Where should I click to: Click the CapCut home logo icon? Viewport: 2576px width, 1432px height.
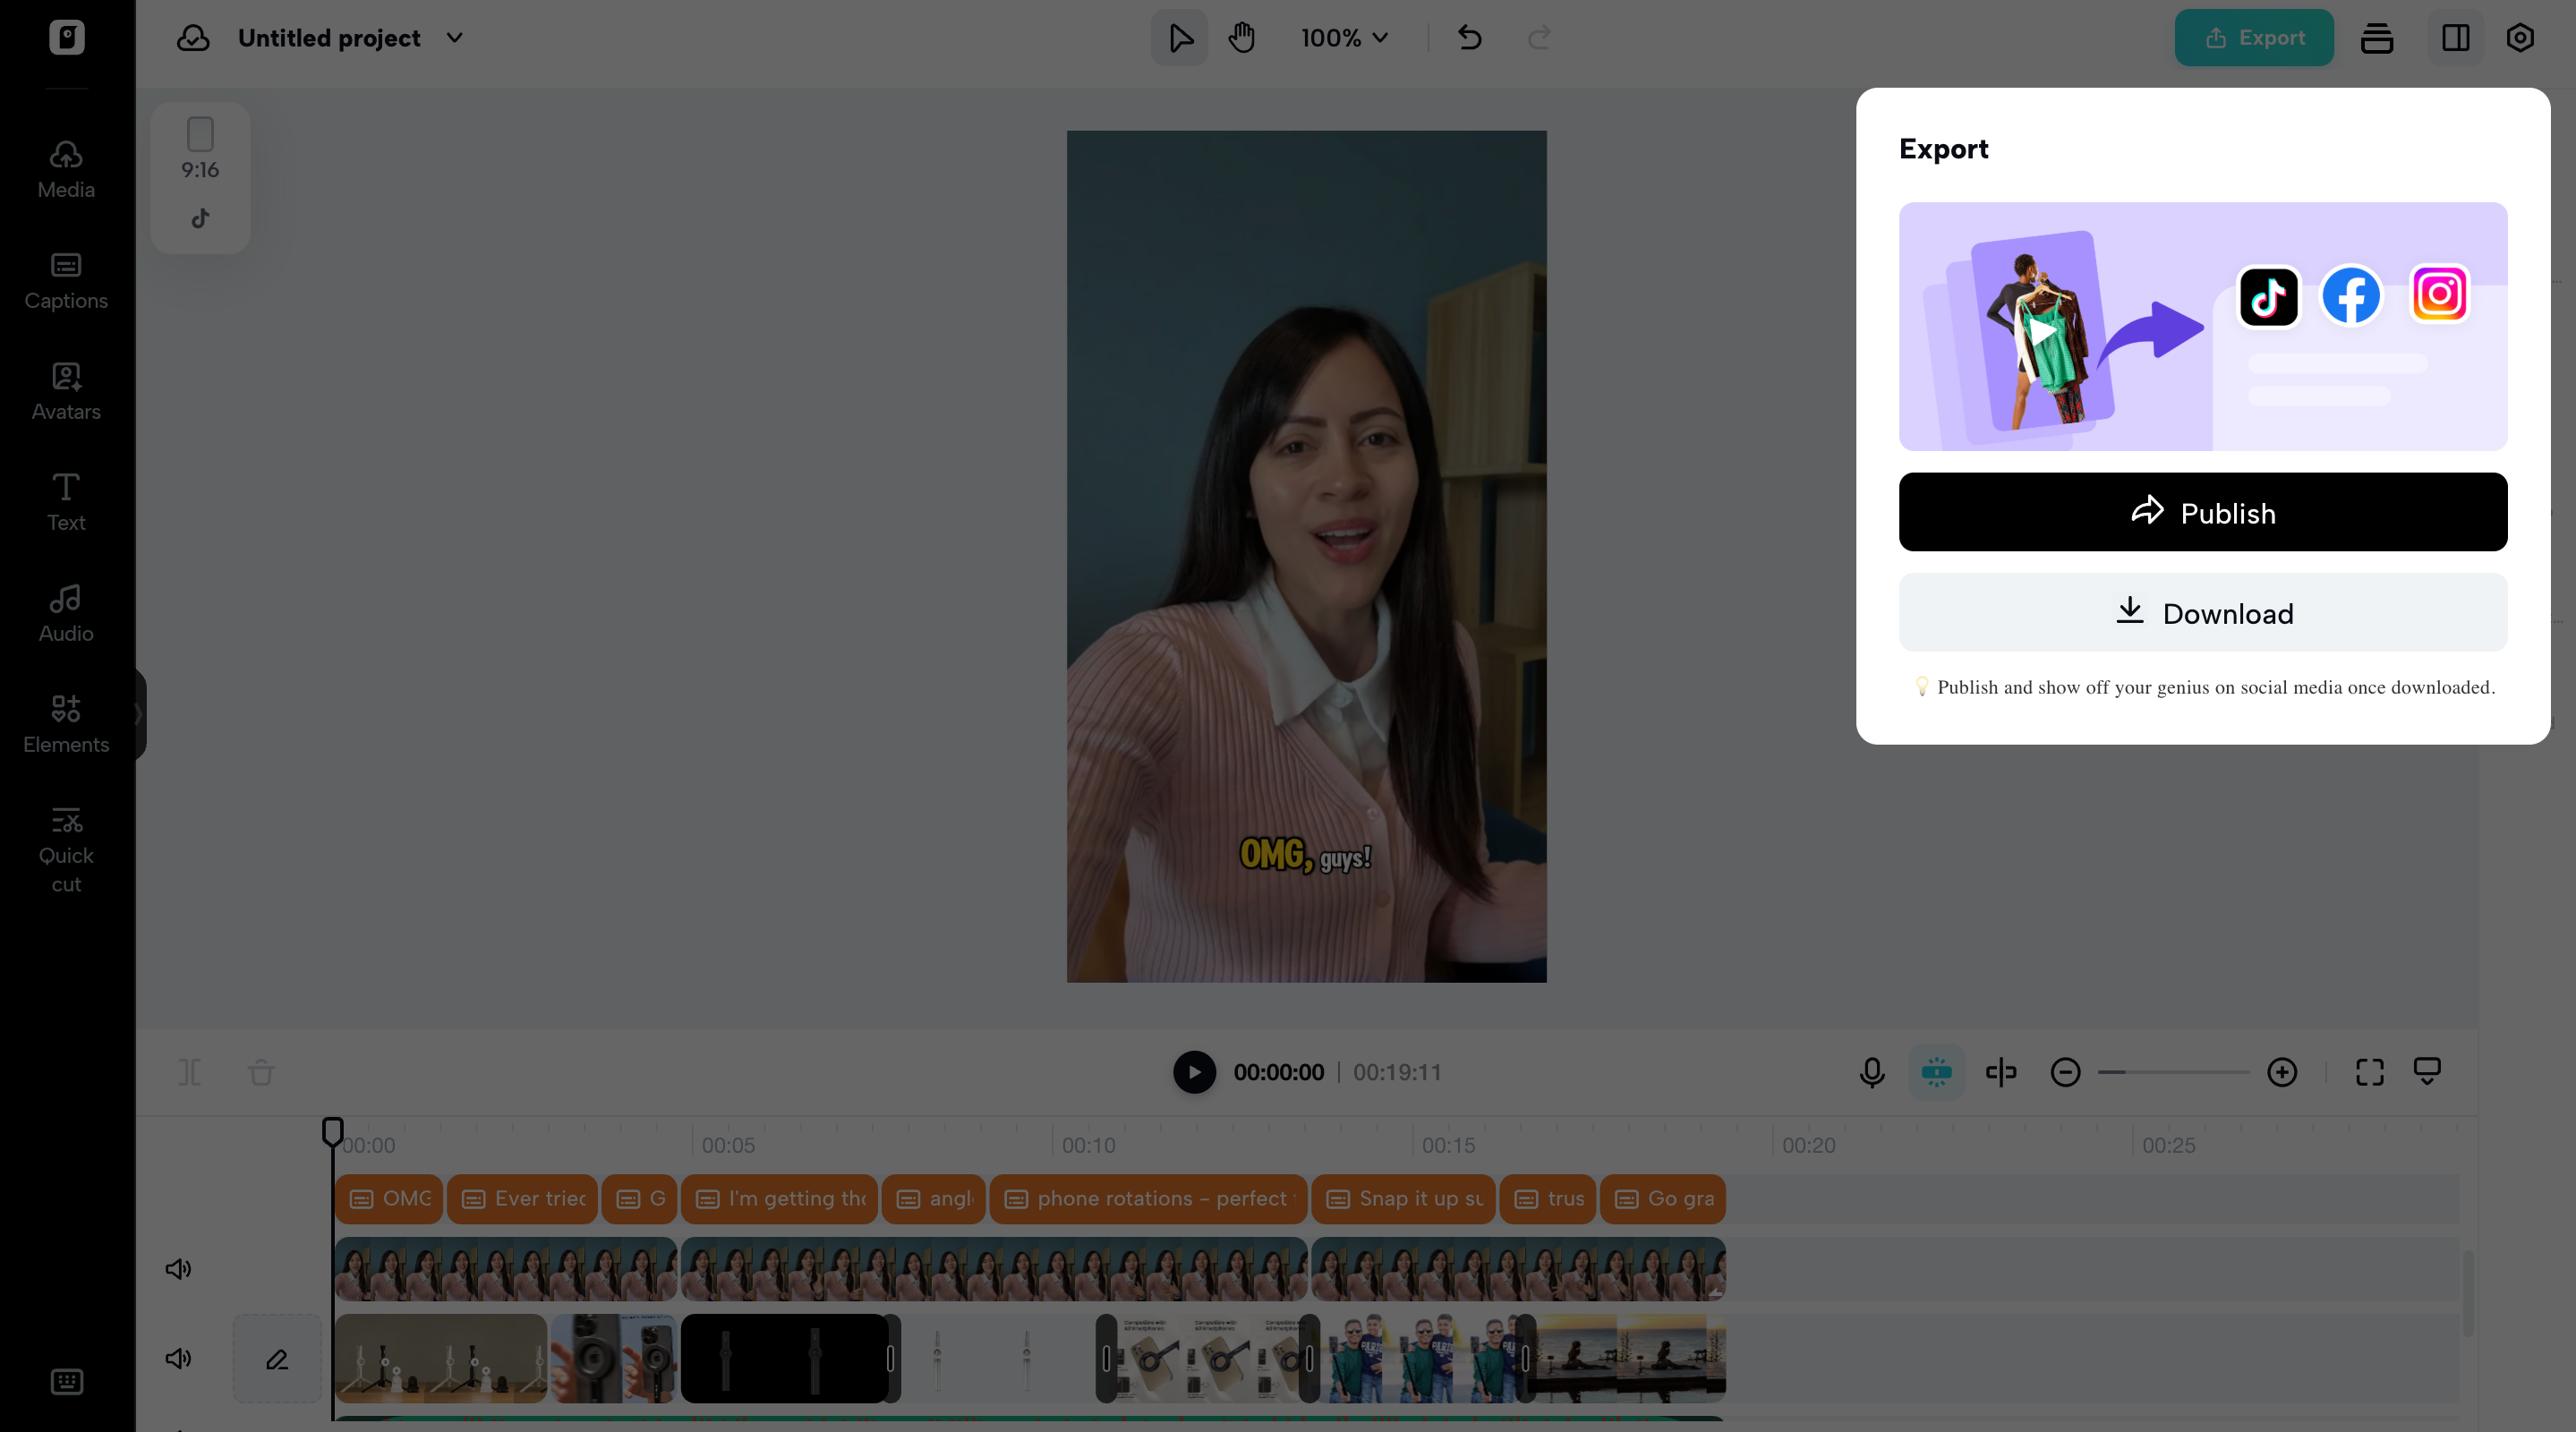point(66,37)
